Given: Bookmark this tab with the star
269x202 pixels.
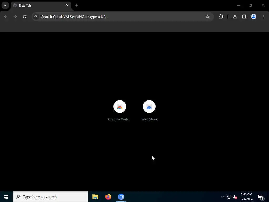Looking at the screenshot, I should pos(208,17).
